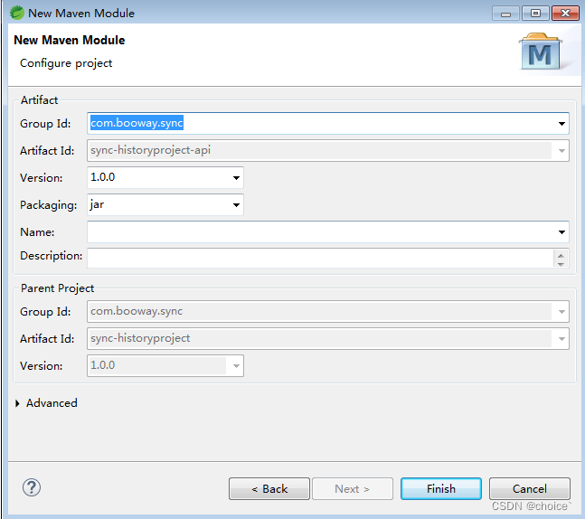
Task: Click the Parent Project com.booway.sync text
Action: click(137, 311)
